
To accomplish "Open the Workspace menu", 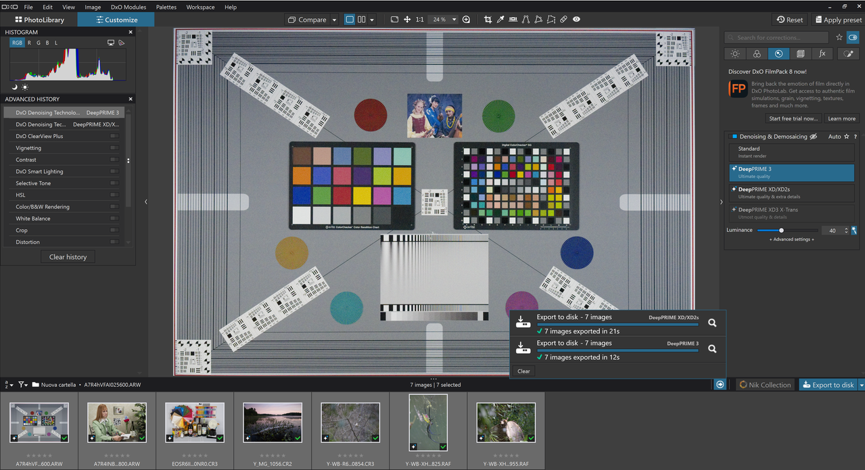I will 200,7.
